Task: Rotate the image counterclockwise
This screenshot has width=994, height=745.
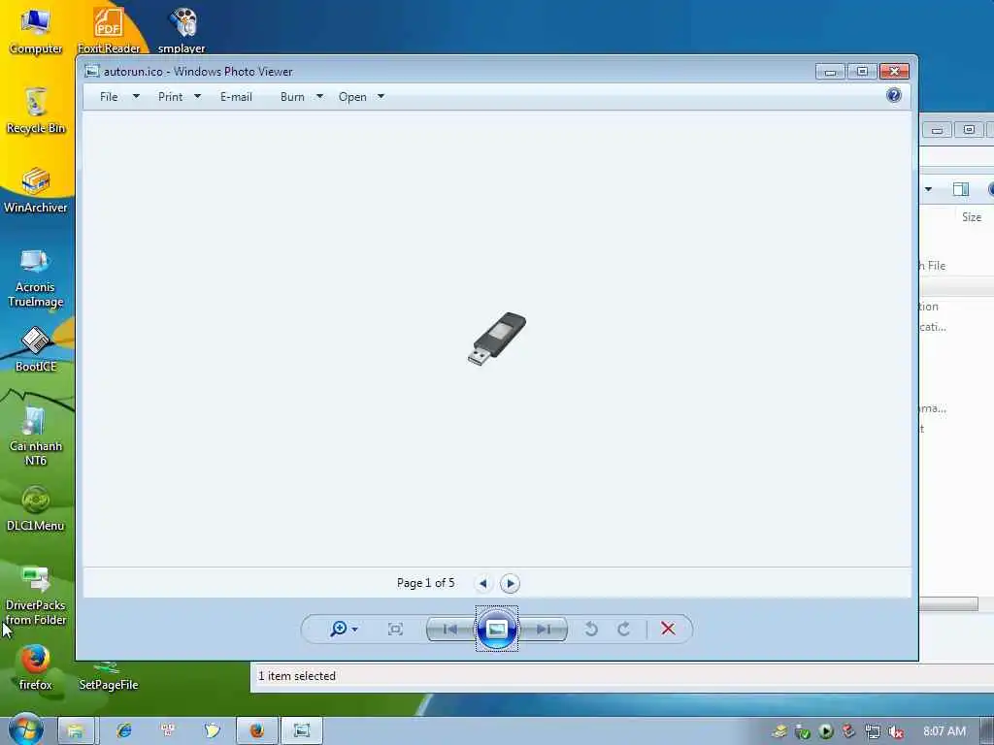Action: [591, 629]
